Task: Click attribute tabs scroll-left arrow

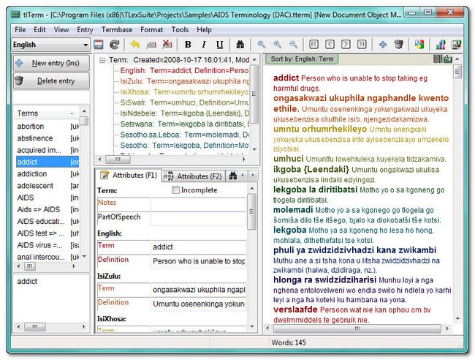Action: point(243,176)
